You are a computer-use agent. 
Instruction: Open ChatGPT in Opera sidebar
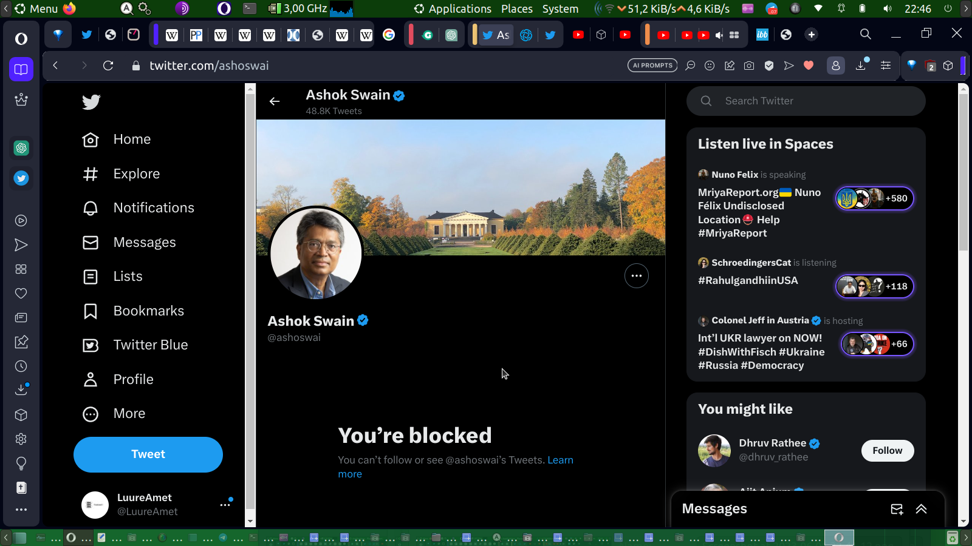(x=21, y=147)
